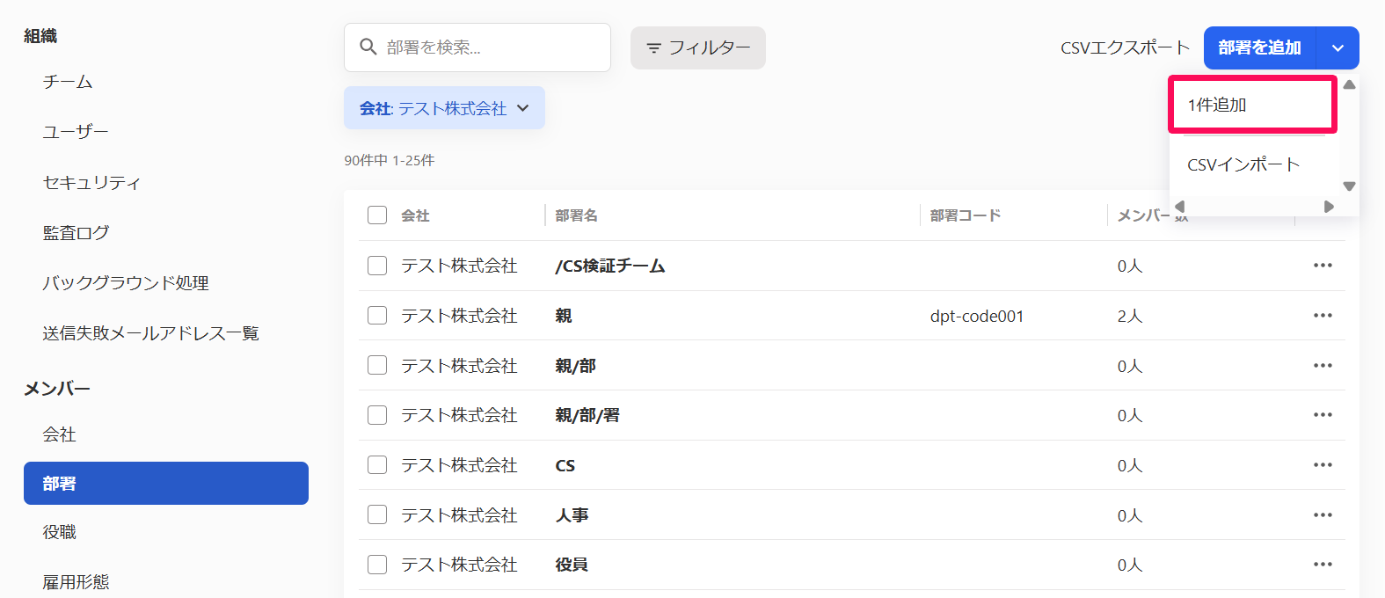Check the 親/部/署 row checkbox
Screen dimensions: 1385x598
[x=377, y=415]
